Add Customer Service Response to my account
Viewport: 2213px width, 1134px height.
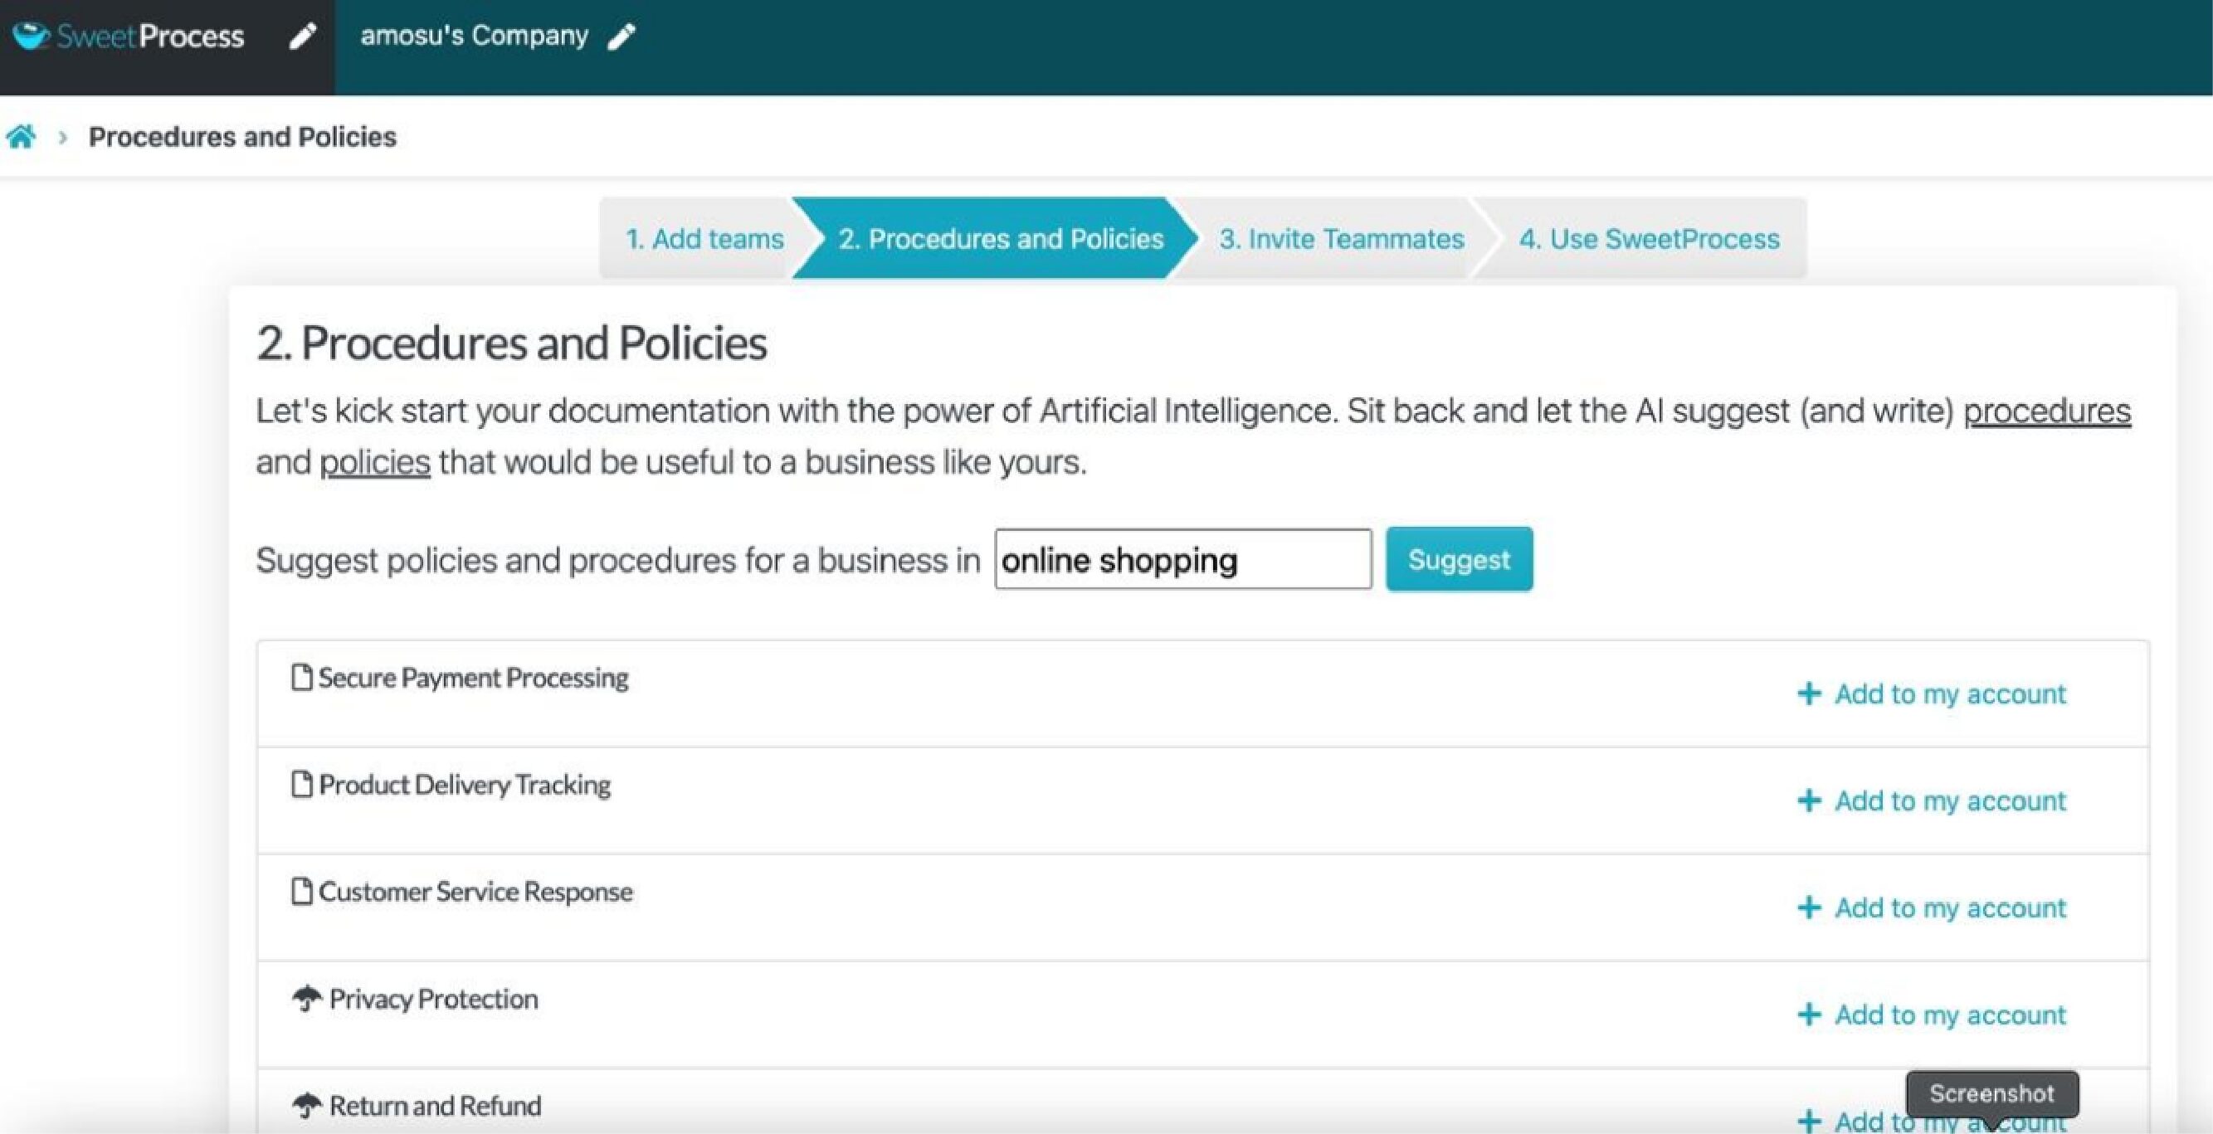(1931, 908)
